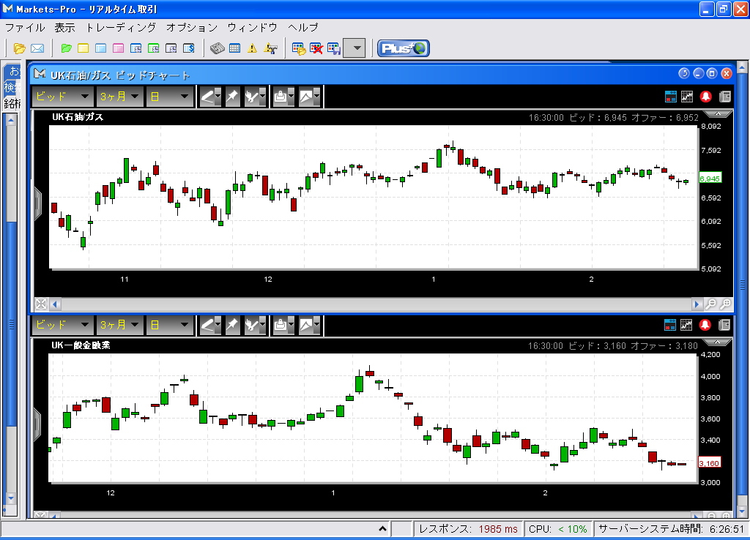Click the notes page icon in the UK一般金融業 chart
Screen dimensions: 750x540
point(724,325)
